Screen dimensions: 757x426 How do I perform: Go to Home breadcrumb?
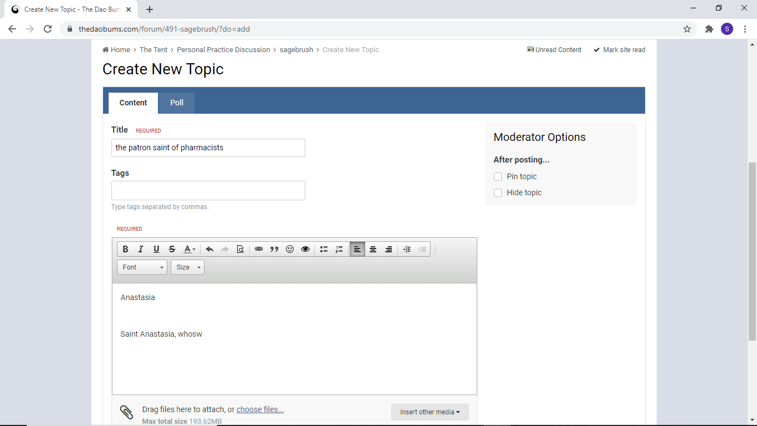coord(116,49)
